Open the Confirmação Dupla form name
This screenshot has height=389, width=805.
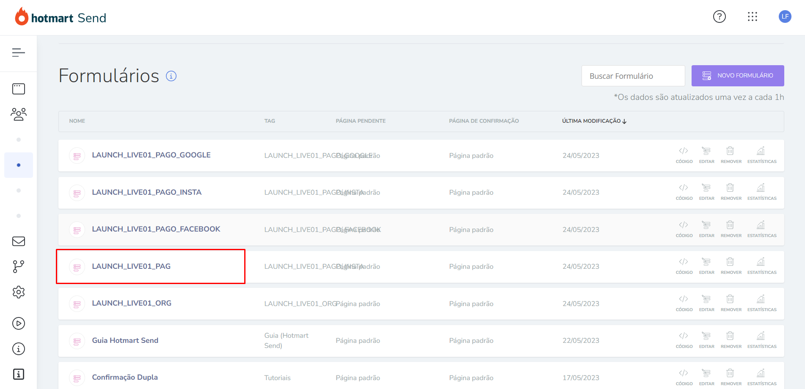click(125, 377)
